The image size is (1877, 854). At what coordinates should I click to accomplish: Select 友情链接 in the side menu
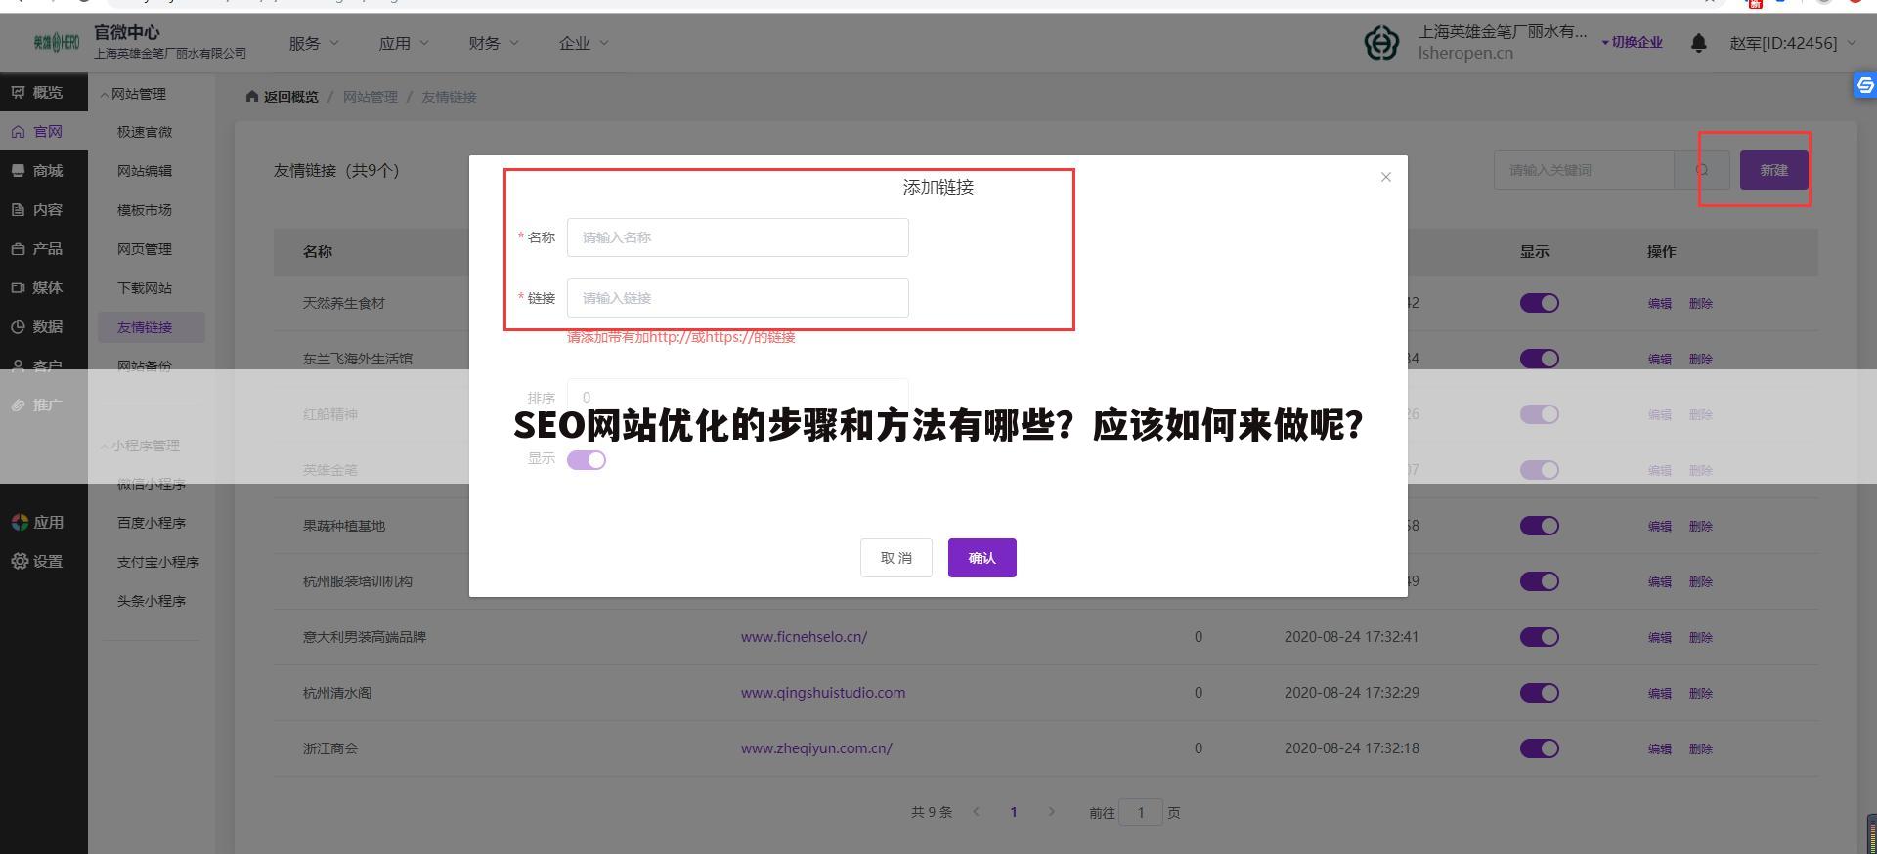[152, 327]
